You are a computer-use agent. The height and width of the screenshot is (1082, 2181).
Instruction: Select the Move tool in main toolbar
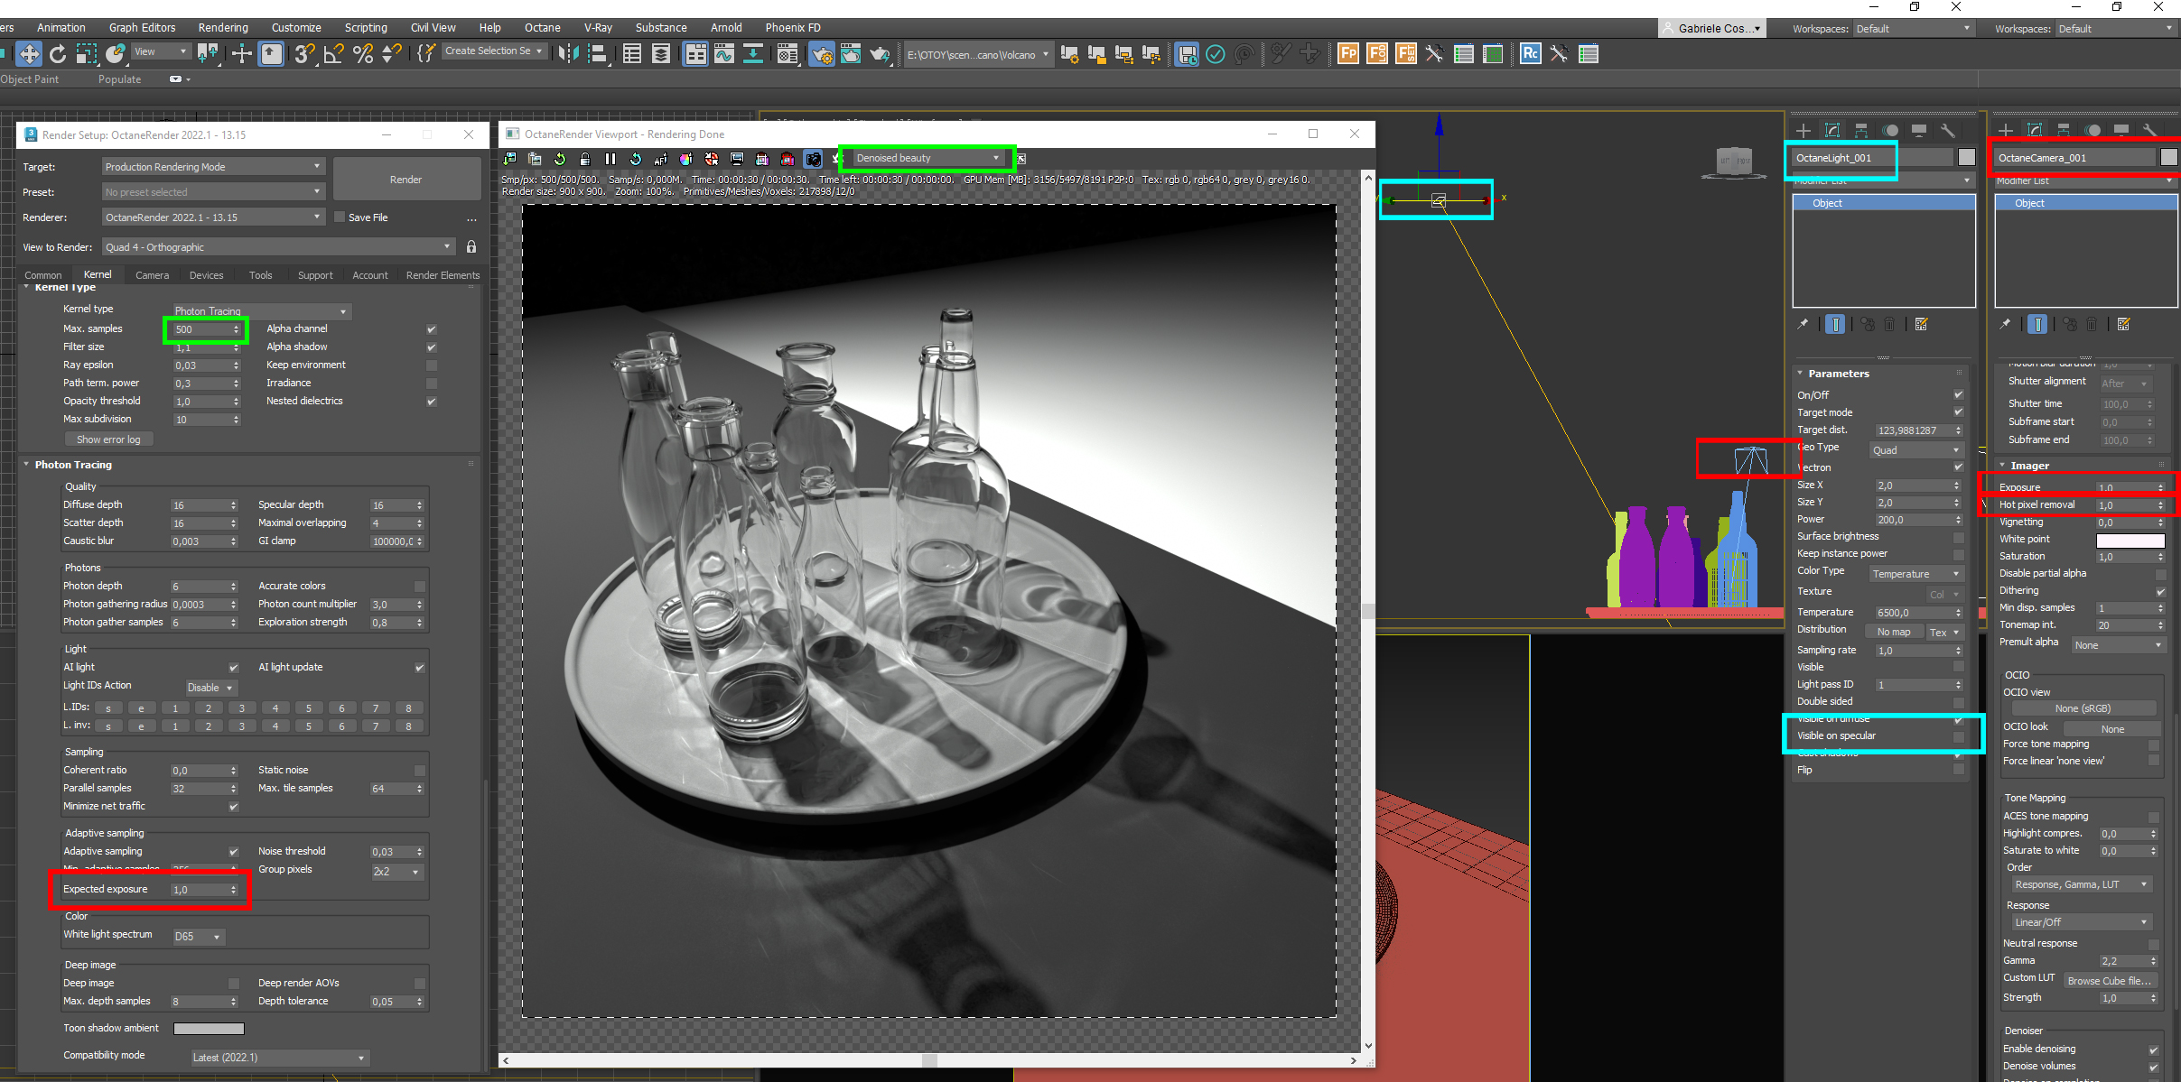pos(29,54)
